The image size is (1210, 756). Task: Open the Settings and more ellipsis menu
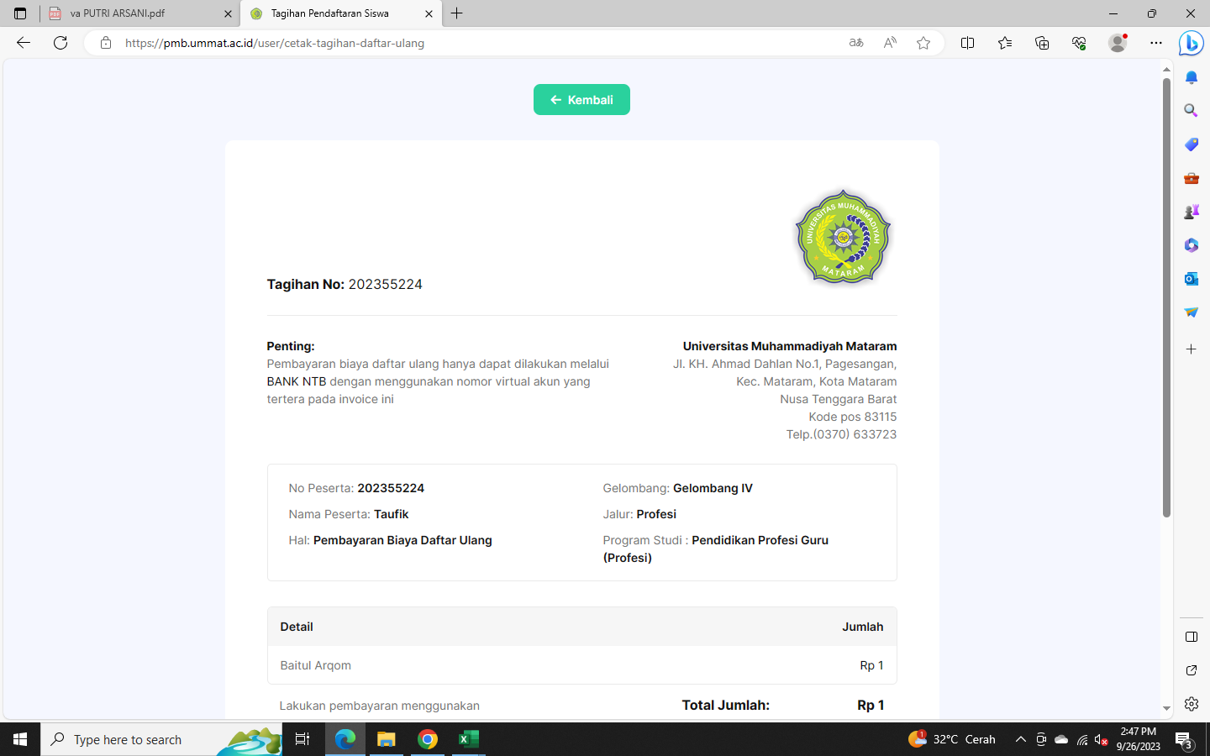pos(1156,43)
